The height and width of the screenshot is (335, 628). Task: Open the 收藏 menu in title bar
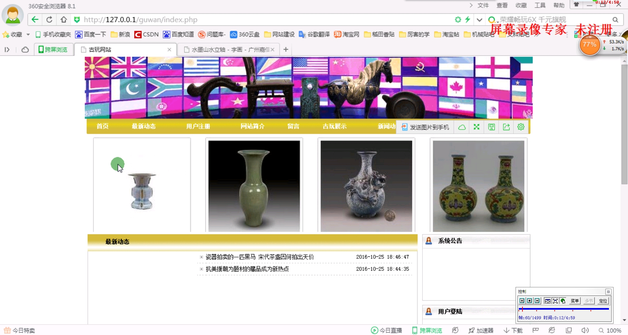tap(521, 5)
